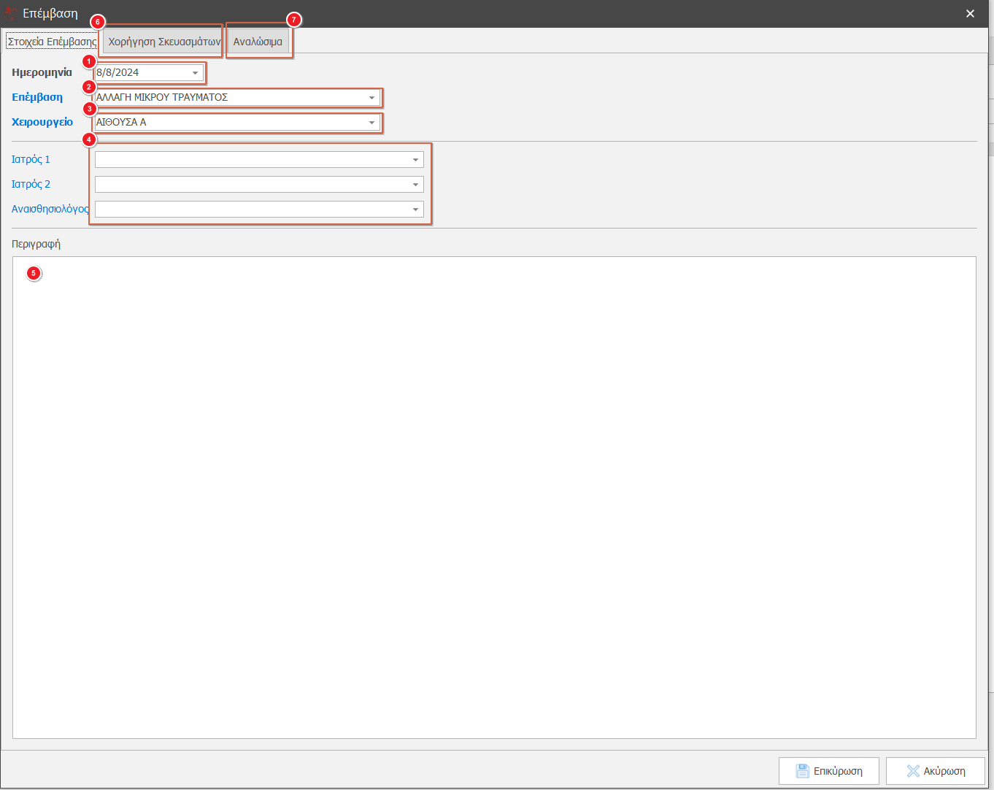Click inside the Περιγραφή text area
The image size is (994, 790).
pyautogui.click(x=493, y=496)
